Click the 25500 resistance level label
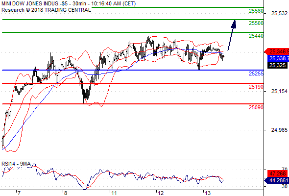This screenshot has width=289, height=196. coord(256,23)
